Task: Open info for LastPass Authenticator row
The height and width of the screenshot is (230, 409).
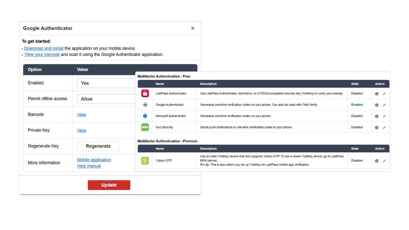Action: (377, 94)
